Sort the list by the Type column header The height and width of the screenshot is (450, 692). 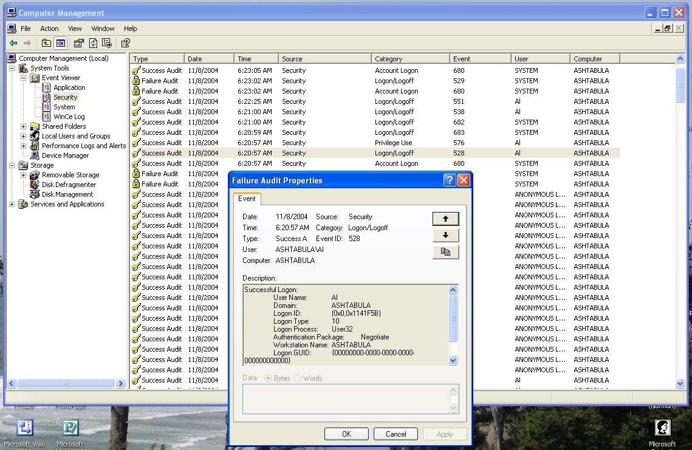[157, 59]
